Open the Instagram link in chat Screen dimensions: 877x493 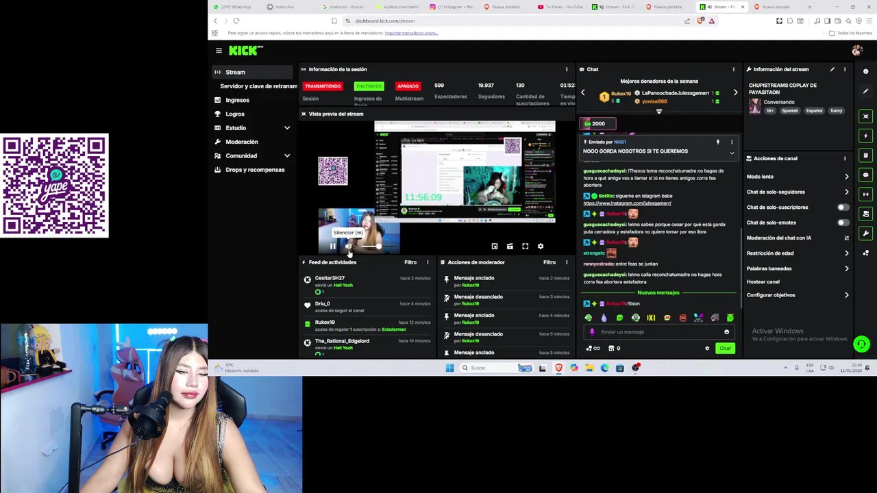click(627, 203)
